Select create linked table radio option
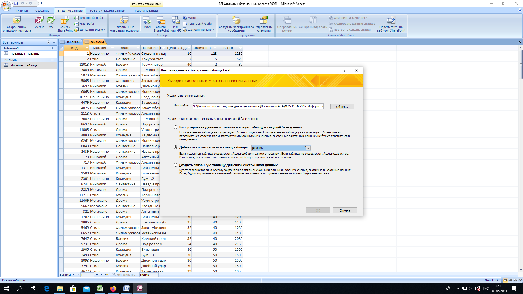 click(x=175, y=165)
